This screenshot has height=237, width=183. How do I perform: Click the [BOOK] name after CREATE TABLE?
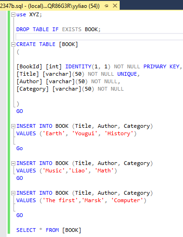coord(68,44)
